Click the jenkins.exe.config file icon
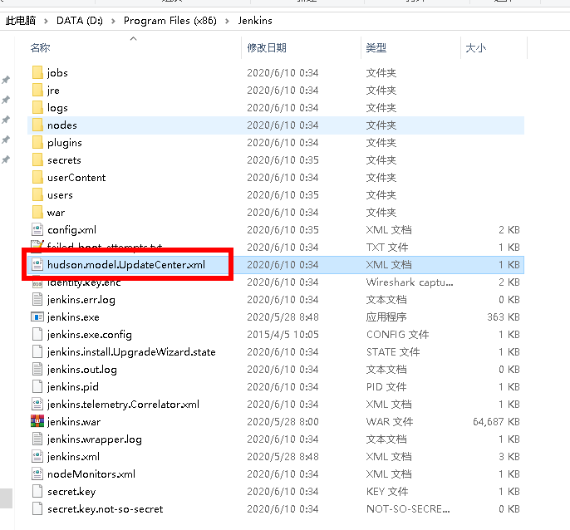570x530 pixels. point(37,334)
